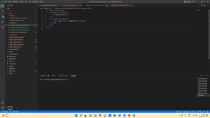Screen dimensions: 210x118
Task: Click the feedback icon in status bar
Action: click(204, 111)
